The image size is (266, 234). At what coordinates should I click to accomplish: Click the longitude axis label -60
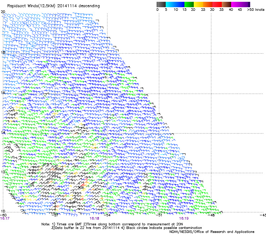[x=3, y=215]
